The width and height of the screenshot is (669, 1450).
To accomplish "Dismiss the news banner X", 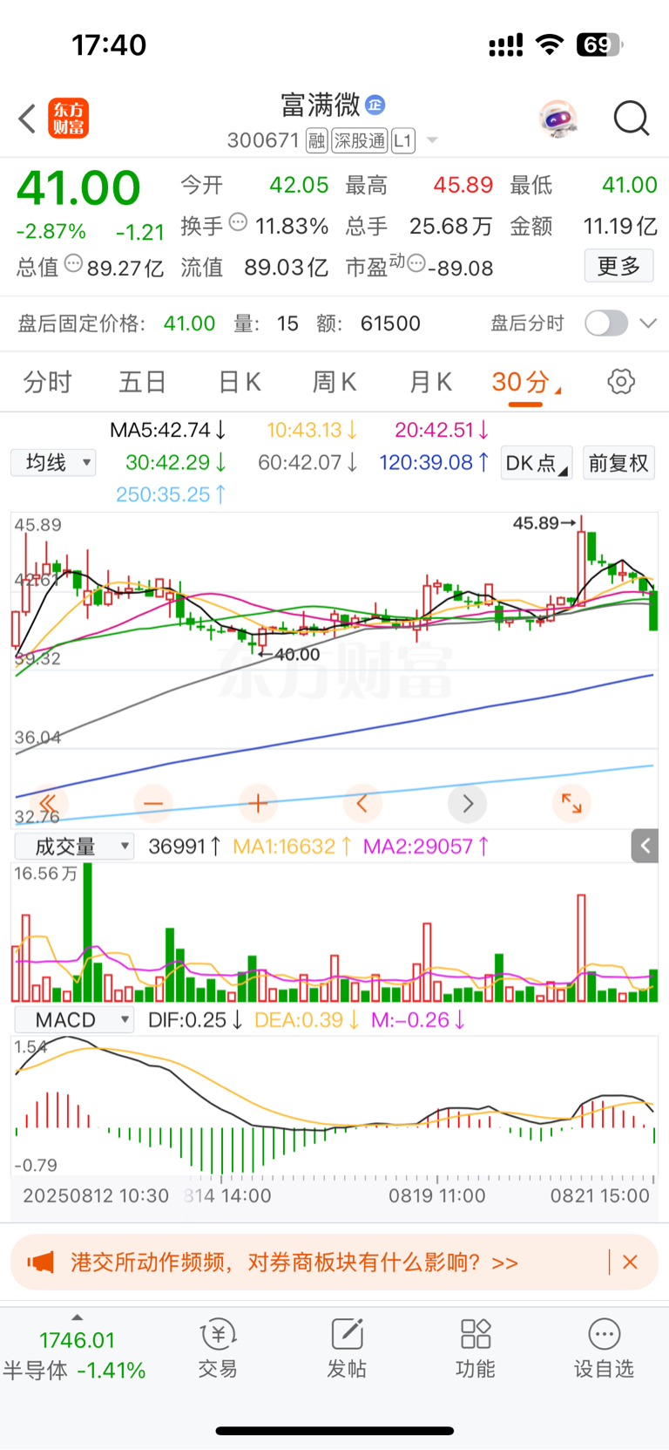I will point(631,1262).
